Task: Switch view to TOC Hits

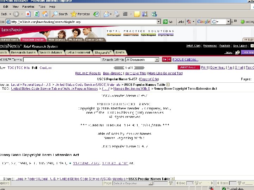Action: tap(23, 68)
